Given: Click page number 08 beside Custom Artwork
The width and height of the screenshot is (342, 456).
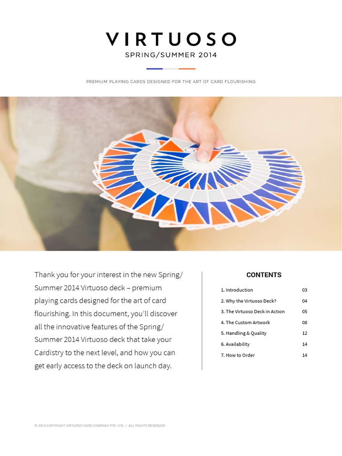Looking at the screenshot, I should pos(305,322).
